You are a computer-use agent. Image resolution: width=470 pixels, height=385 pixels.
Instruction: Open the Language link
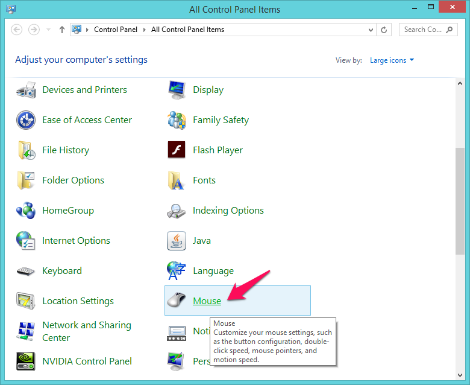[213, 271]
